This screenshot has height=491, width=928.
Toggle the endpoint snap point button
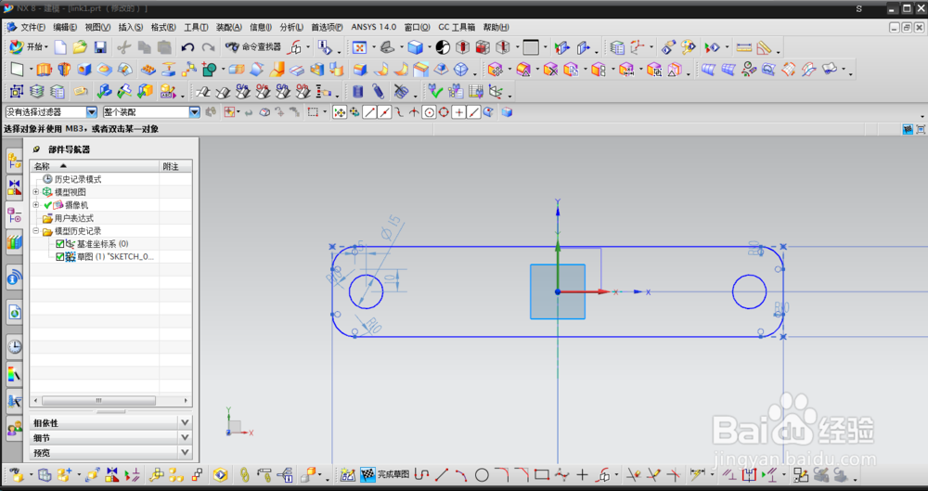click(369, 112)
